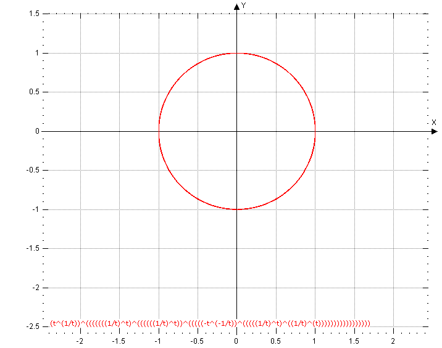The width and height of the screenshot is (442, 348).
Task: Click the -1 tick label on vertical scale
Action: (35, 209)
